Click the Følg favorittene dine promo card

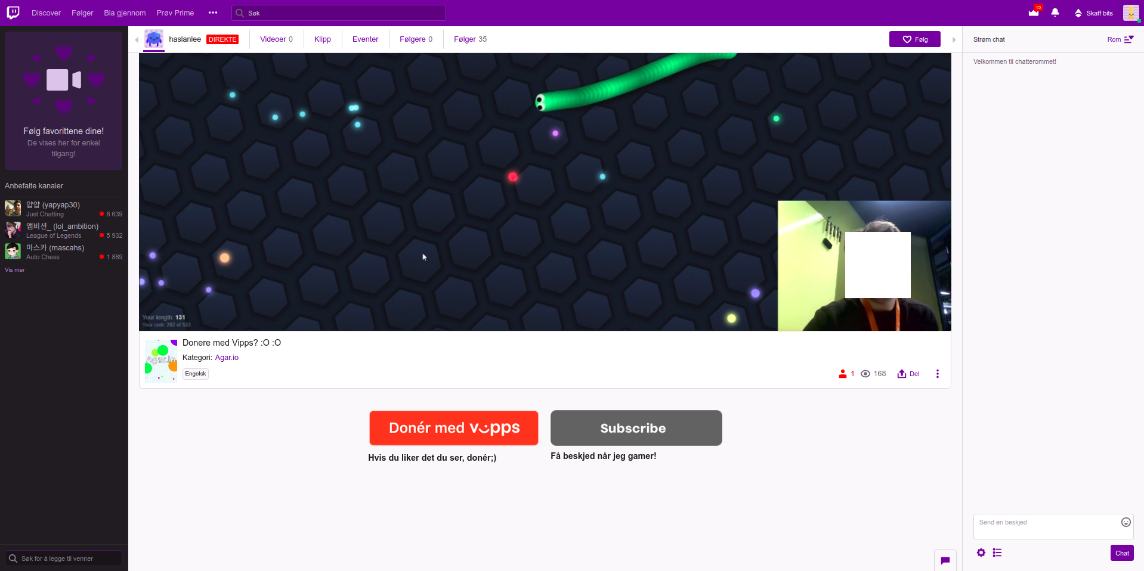64,101
